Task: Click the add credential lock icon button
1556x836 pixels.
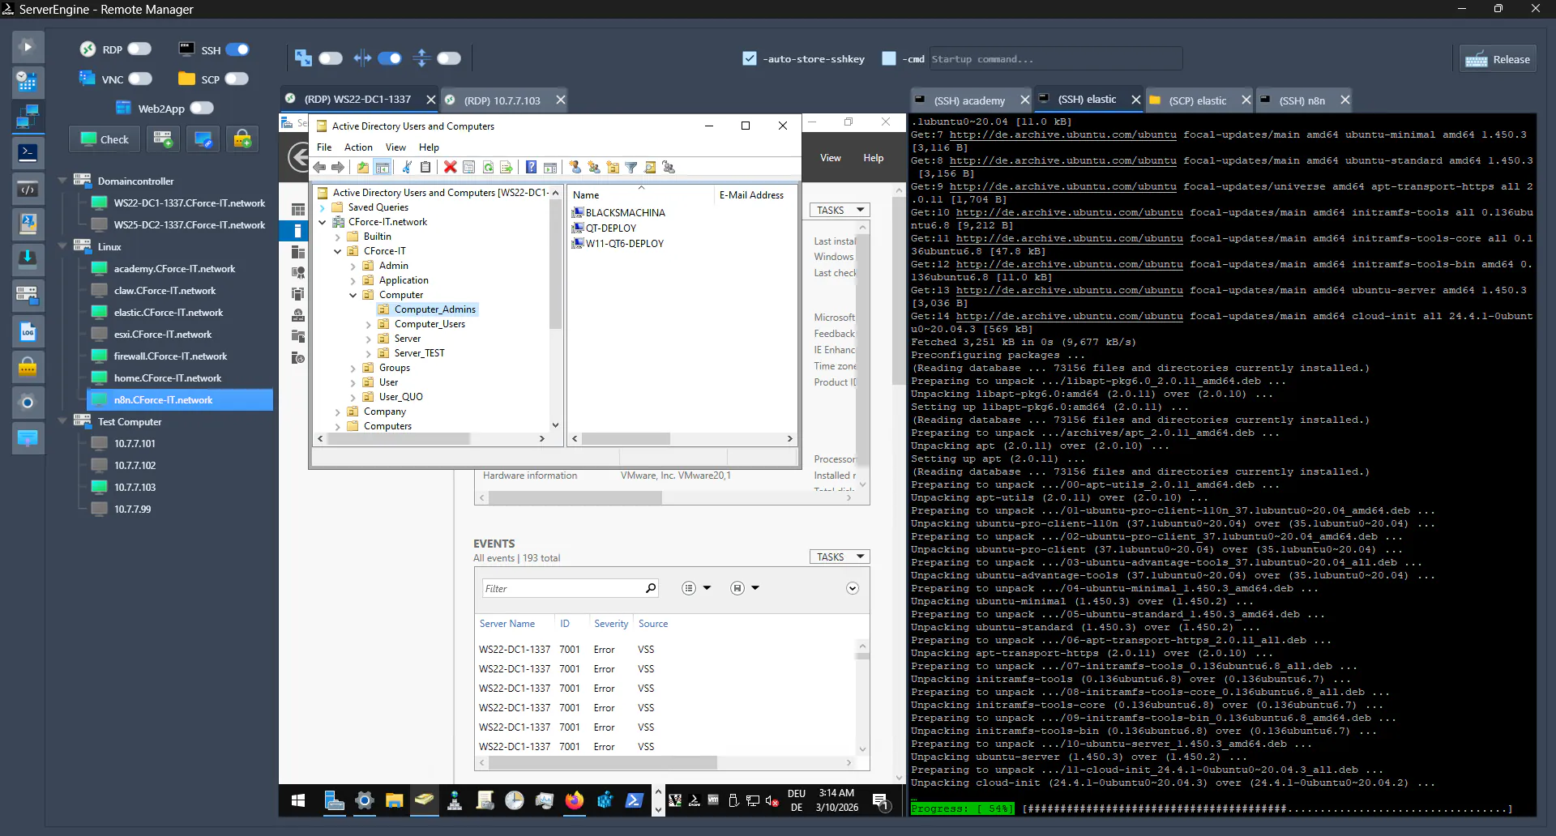Action: 242,139
